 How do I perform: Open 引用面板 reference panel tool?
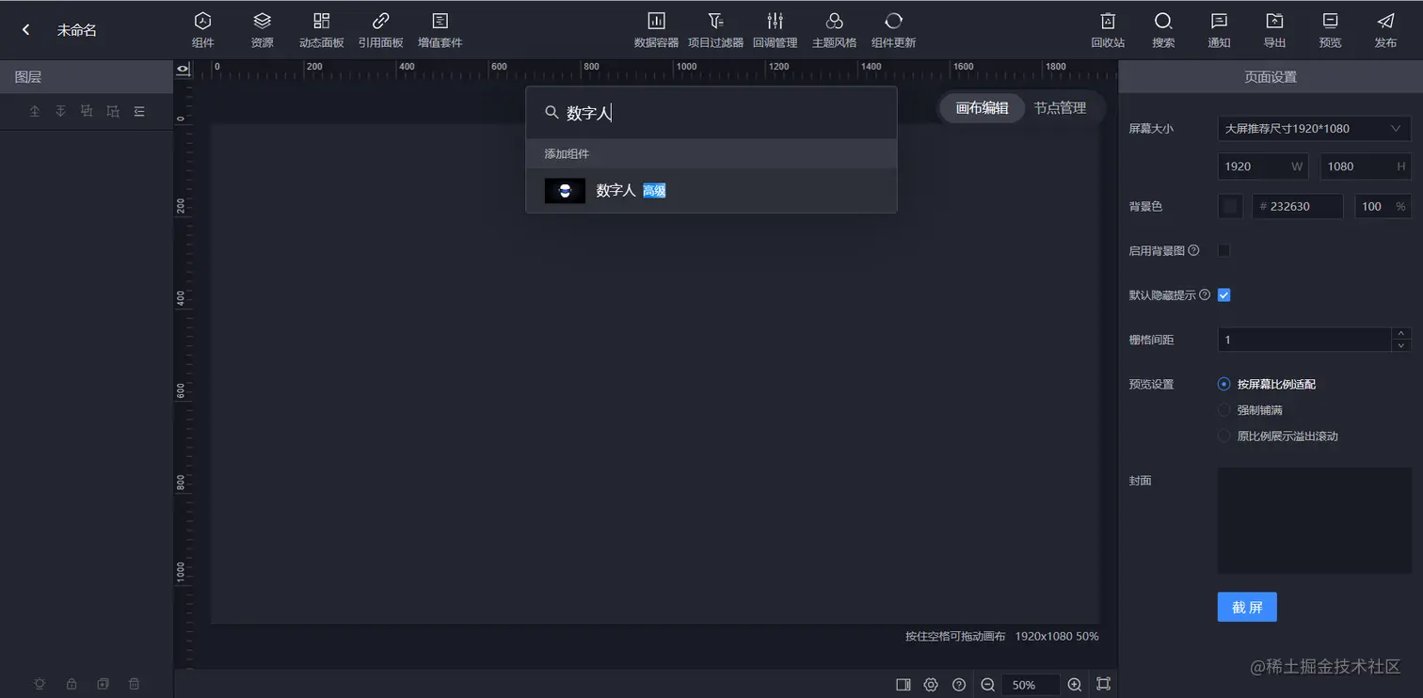tap(381, 29)
